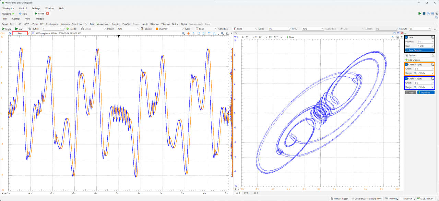Open the Rising condition dropdown
Image resolution: width=439 pixels, height=201 pixels.
[245, 29]
